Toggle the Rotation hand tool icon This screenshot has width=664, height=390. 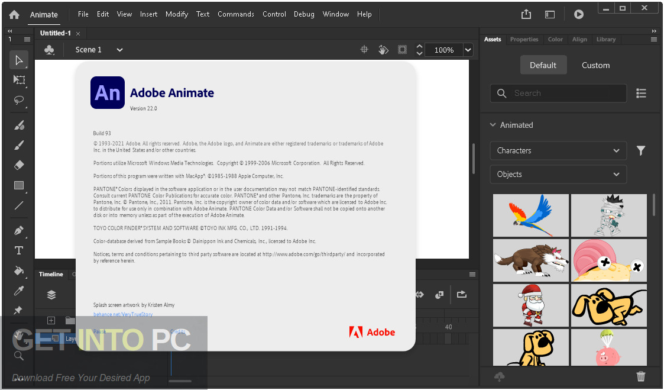point(383,50)
